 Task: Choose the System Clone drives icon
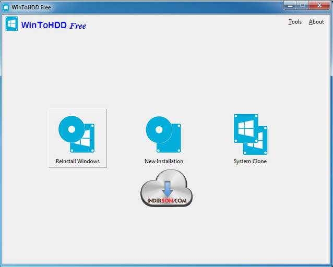[x=251, y=135]
